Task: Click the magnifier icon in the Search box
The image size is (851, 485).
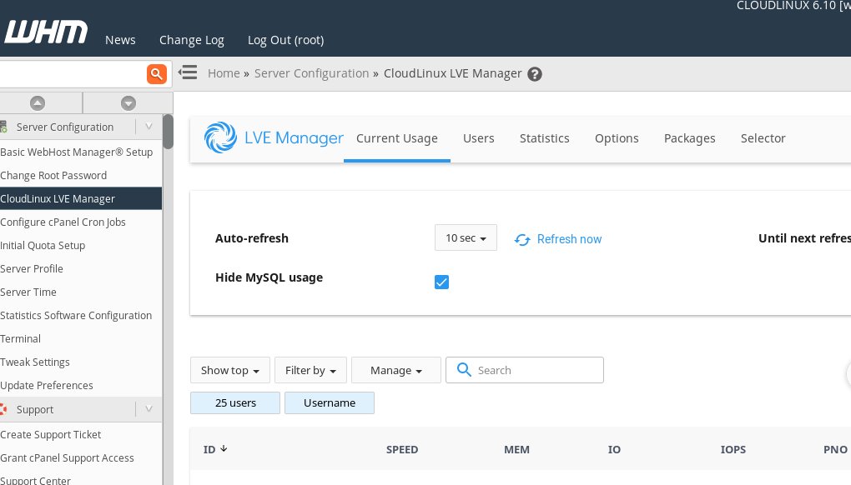Action: [464, 369]
